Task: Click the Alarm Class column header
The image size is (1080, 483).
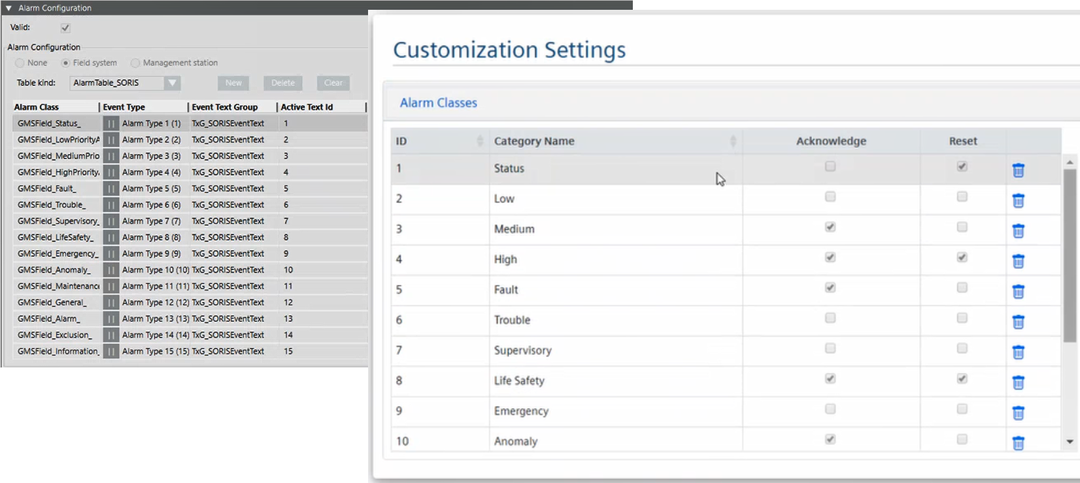Action: coord(37,107)
